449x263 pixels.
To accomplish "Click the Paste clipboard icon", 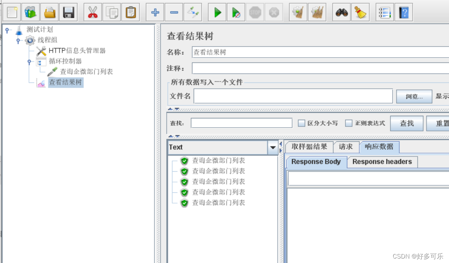I will tap(130, 13).
